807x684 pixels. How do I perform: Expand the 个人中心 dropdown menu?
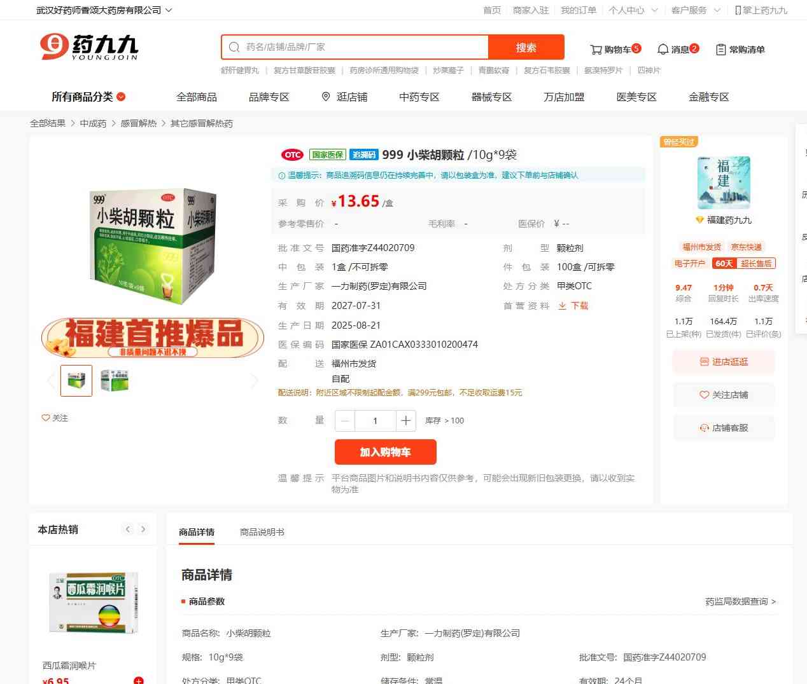coord(633,10)
